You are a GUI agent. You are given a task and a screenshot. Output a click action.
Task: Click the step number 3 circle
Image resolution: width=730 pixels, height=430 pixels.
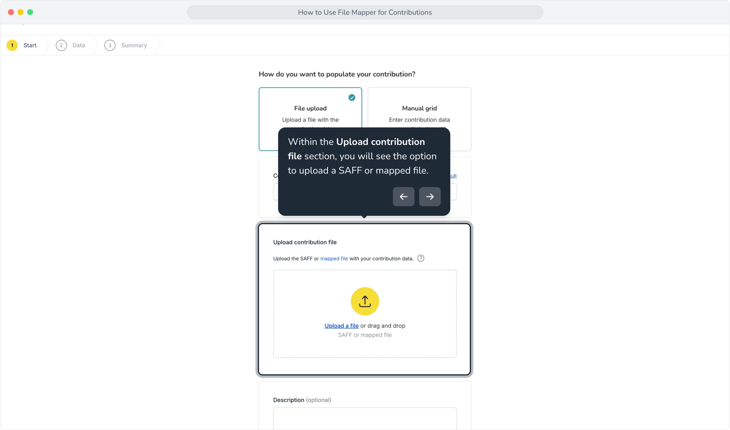110,45
